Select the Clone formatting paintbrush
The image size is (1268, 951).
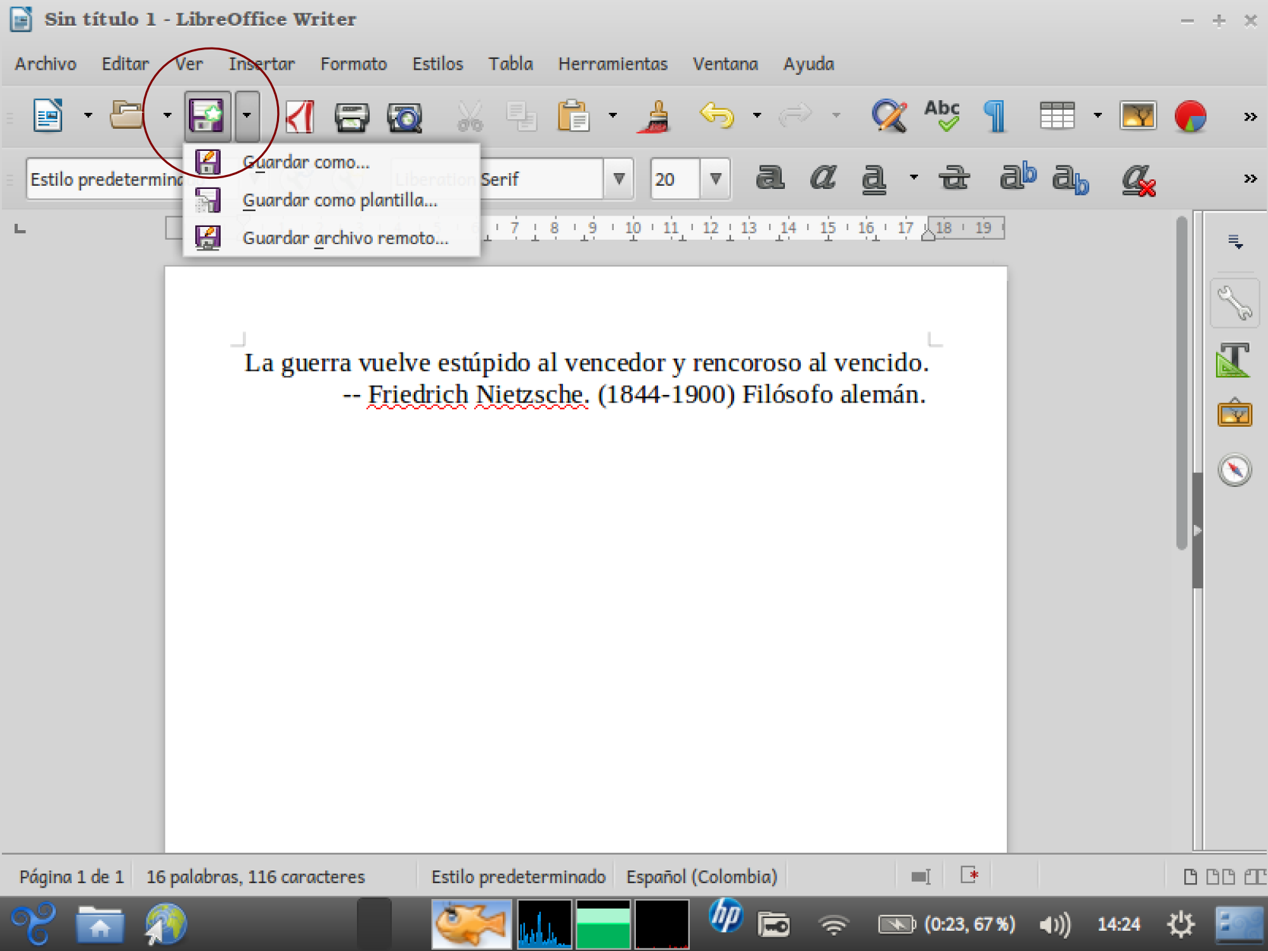(656, 117)
